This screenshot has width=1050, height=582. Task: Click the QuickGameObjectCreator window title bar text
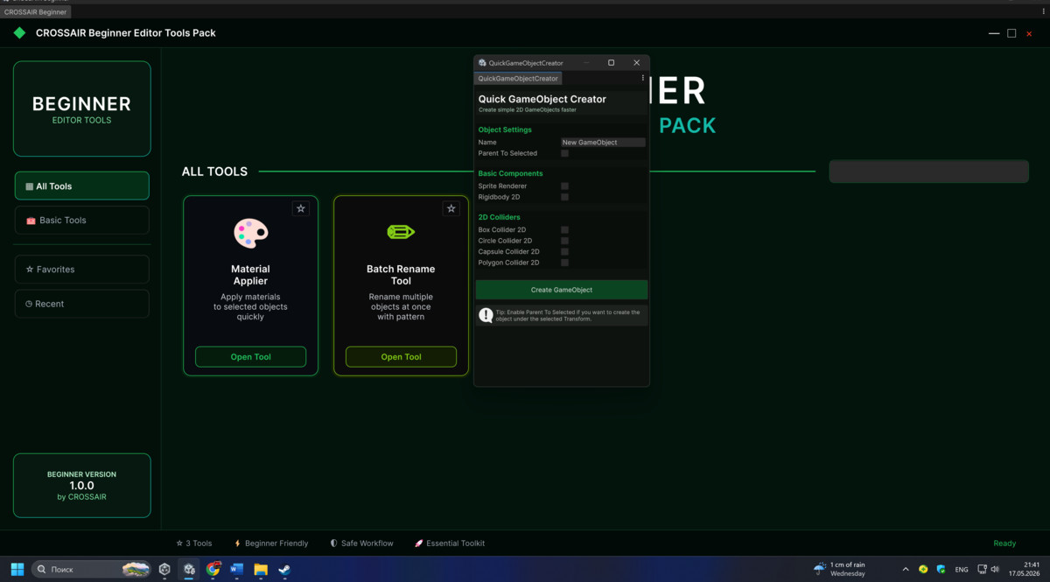(526, 63)
